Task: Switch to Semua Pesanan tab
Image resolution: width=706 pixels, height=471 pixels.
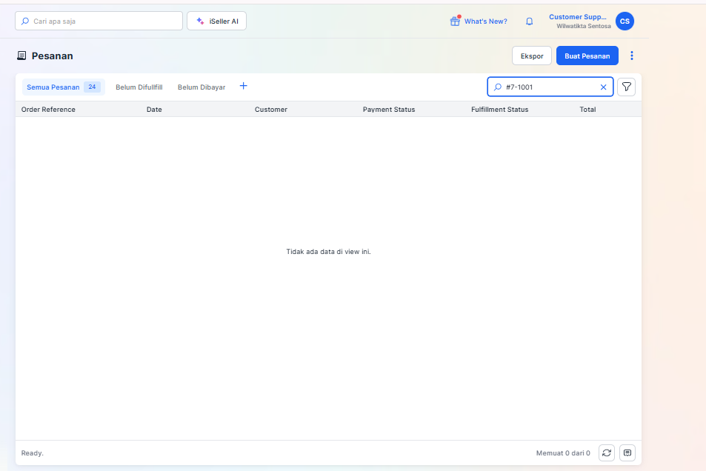Action: point(53,87)
